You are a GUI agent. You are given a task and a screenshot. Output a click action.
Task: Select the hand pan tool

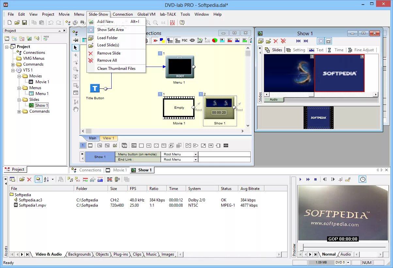coord(76,109)
